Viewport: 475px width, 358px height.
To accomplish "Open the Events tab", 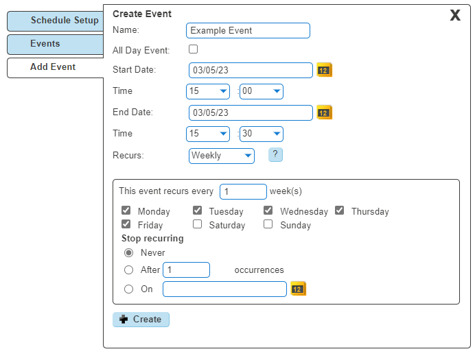I will [56, 44].
